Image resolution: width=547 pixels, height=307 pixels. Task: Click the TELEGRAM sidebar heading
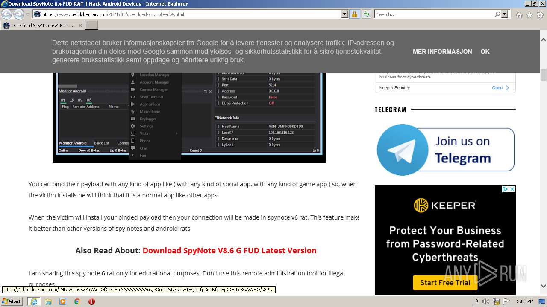coord(391,110)
